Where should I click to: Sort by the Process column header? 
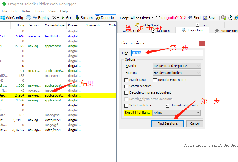[x=75, y=25]
